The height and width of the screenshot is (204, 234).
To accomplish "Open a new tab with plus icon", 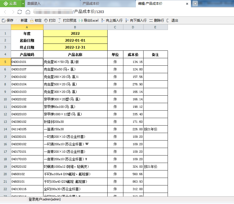I will [195, 3].
